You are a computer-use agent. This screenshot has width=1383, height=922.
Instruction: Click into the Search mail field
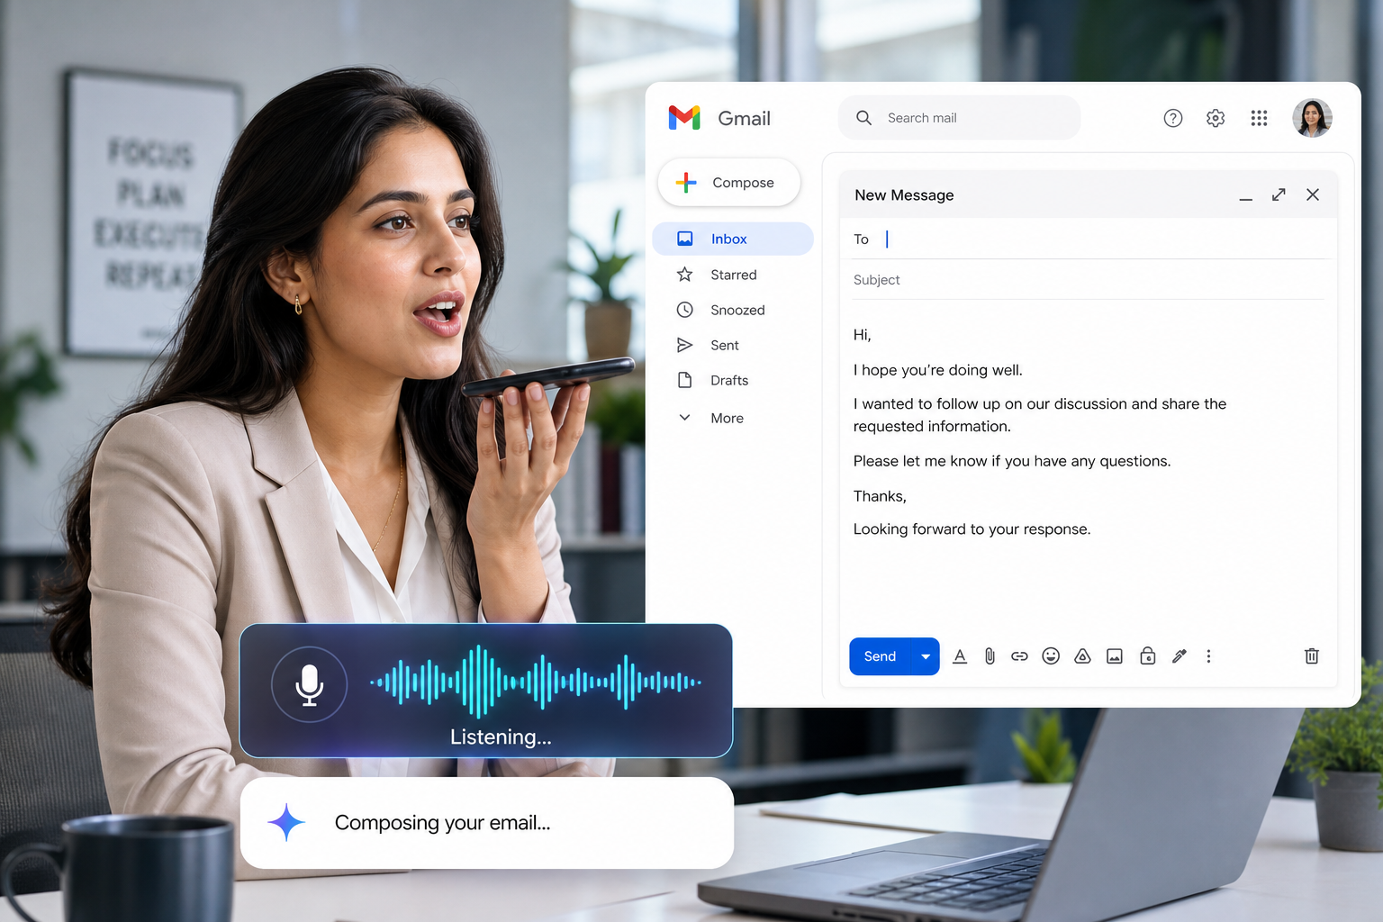tap(959, 118)
